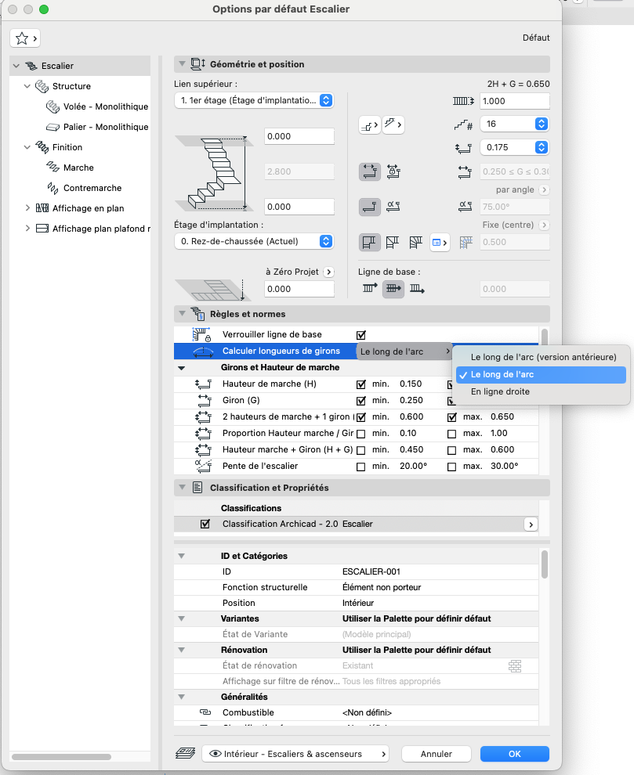Select Le long de l'arc (version antérieure)
The width and height of the screenshot is (634, 775).
(543, 357)
